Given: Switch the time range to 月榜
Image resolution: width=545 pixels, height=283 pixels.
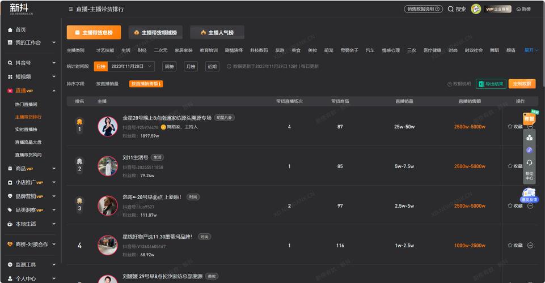Looking at the screenshot, I should (x=191, y=66).
